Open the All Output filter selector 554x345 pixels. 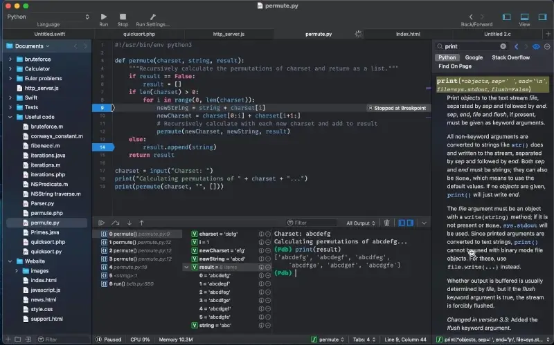click(360, 223)
